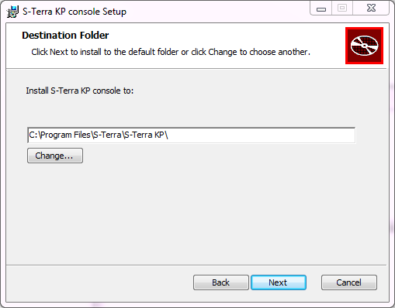This screenshot has height=308, width=395.
Task: Click the 'S-Terra KP console Setup' title text
Action: pos(74,12)
